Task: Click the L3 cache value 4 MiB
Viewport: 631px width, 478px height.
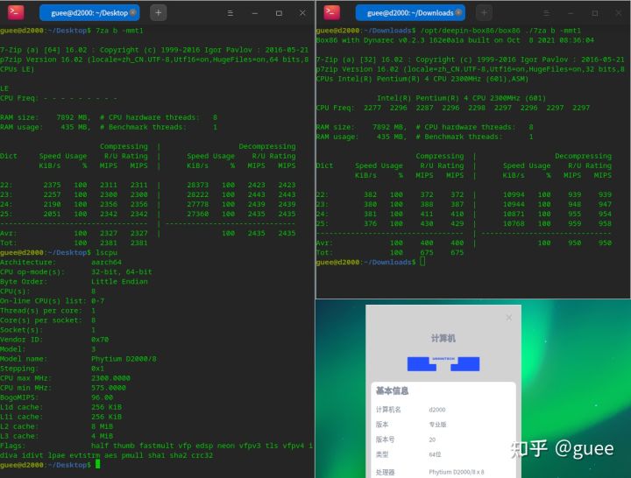Action: click(x=102, y=436)
